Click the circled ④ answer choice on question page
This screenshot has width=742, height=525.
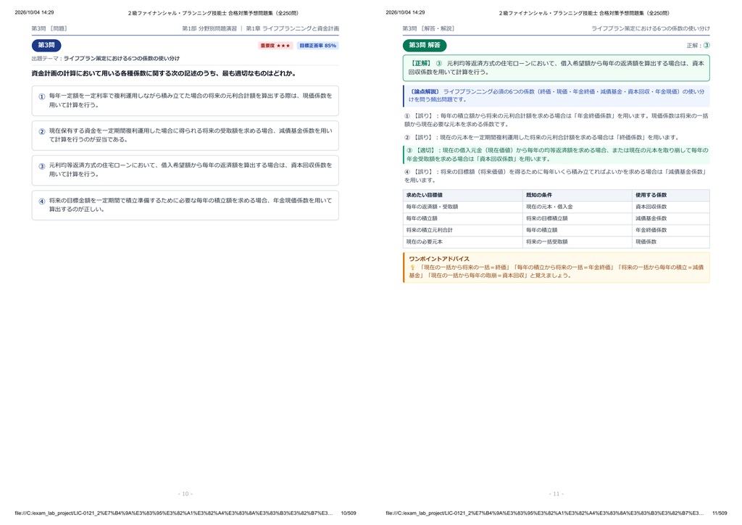pyautogui.click(x=185, y=205)
